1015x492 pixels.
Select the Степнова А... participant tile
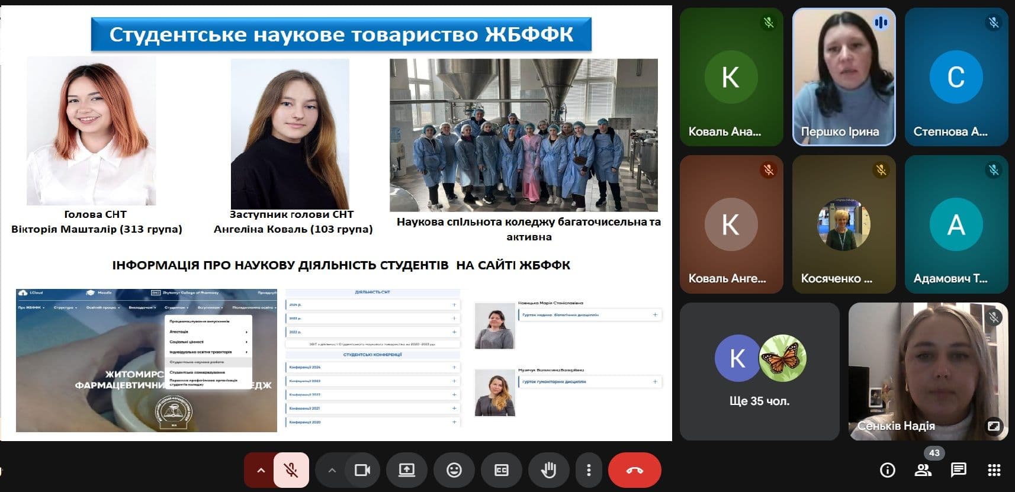click(956, 76)
